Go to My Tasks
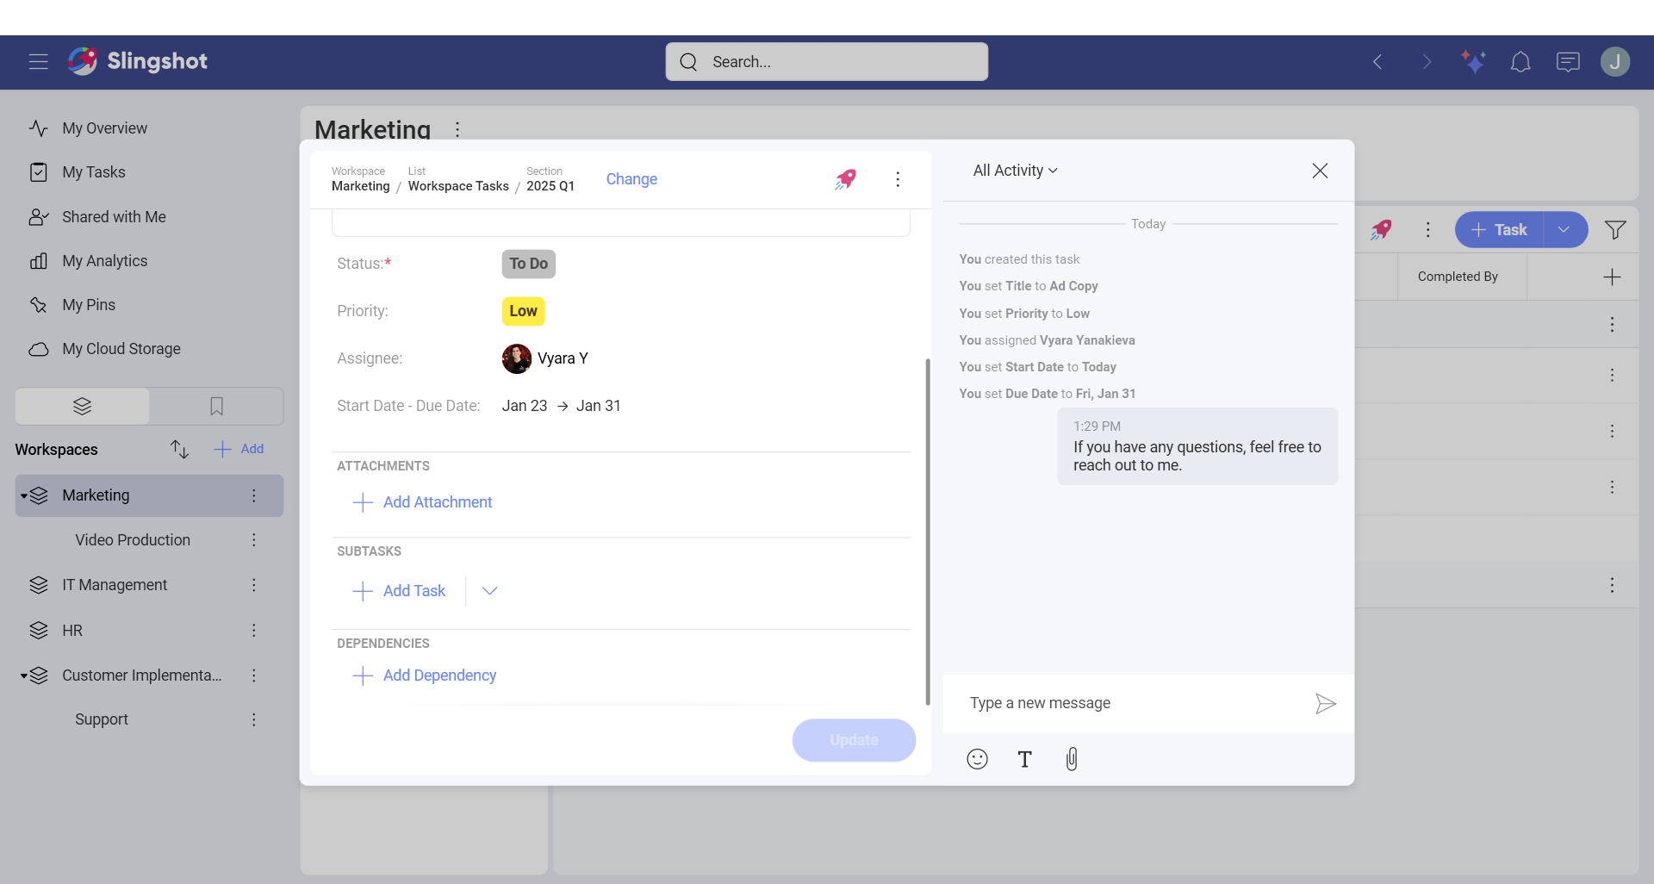The height and width of the screenshot is (884, 1654). [x=93, y=172]
